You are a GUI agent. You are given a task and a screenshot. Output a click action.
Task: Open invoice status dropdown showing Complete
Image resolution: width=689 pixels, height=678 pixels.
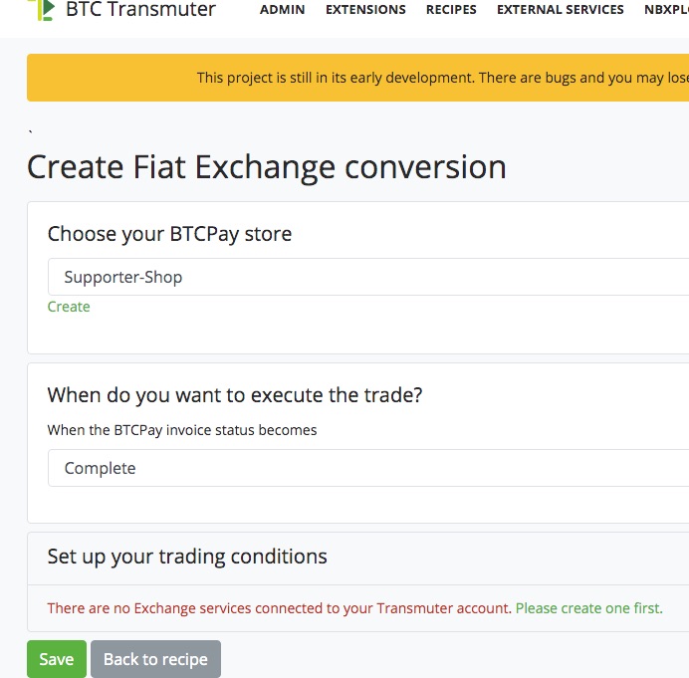tap(368, 468)
